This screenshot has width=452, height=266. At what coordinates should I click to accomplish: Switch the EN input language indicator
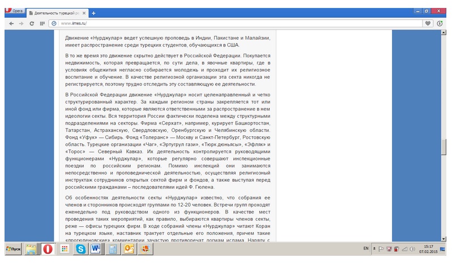point(366,248)
